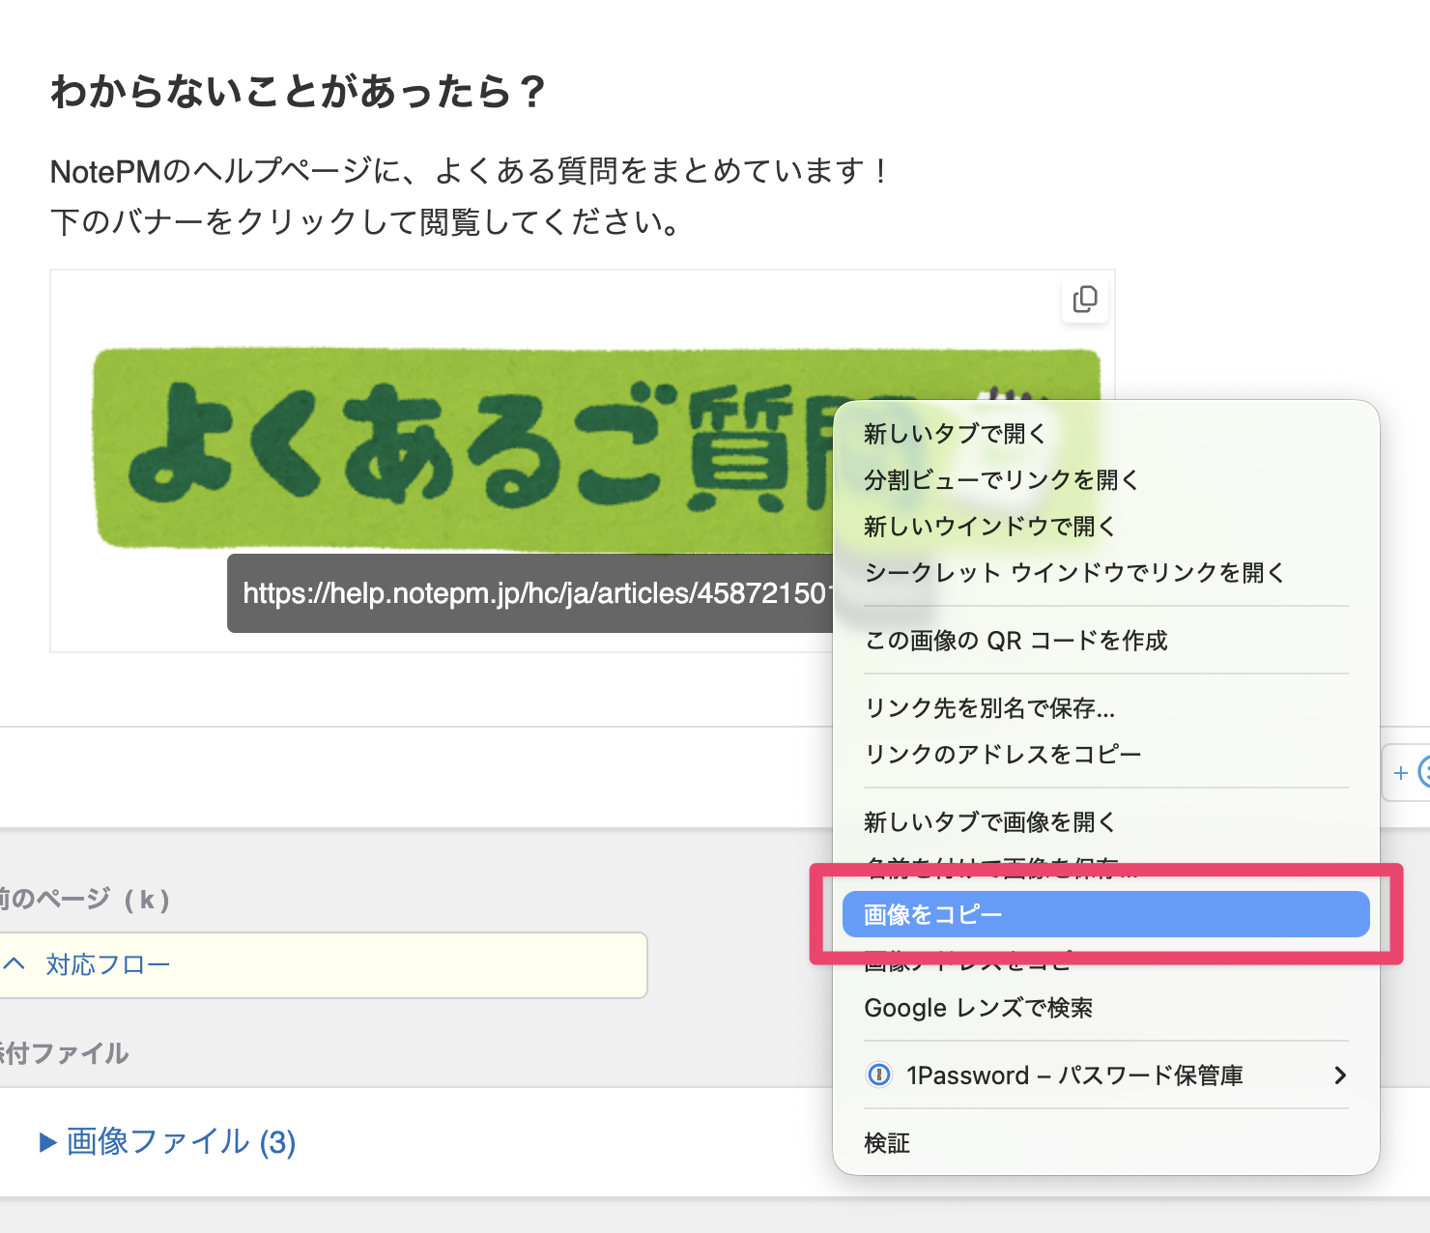Open link via シークレット ウインドウでリンクを開く
The height and width of the screenshot is (1233, 1430).
pyautogui.click(x=1074, y=573)
